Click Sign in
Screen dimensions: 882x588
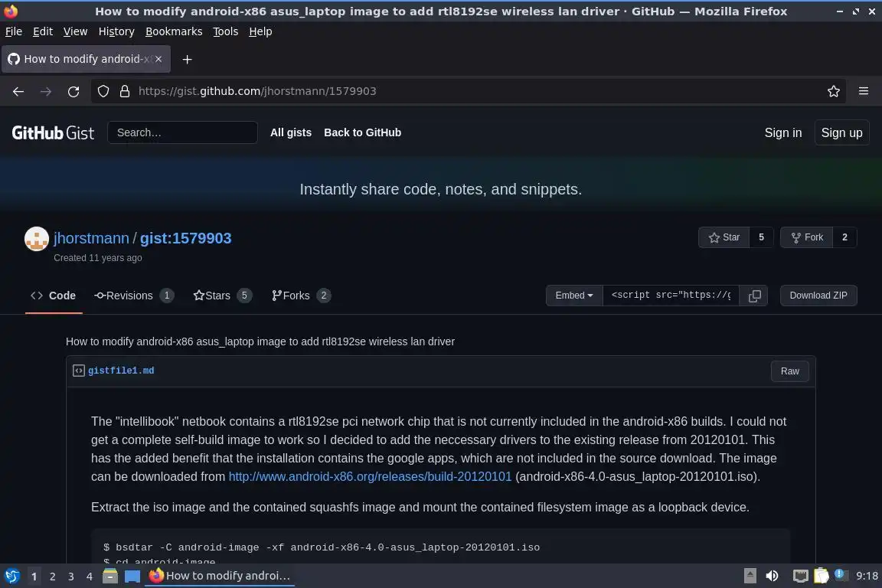(782, 132)
